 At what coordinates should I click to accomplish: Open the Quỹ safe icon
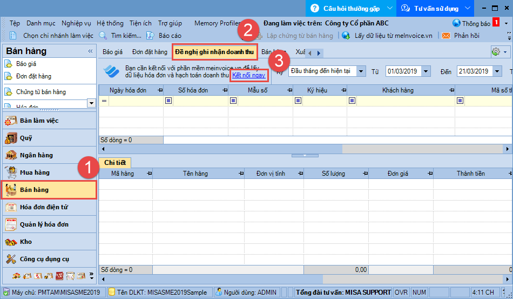point(10,138)
